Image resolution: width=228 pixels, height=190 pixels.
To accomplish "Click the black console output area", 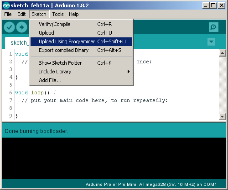I will coord(114,158).
